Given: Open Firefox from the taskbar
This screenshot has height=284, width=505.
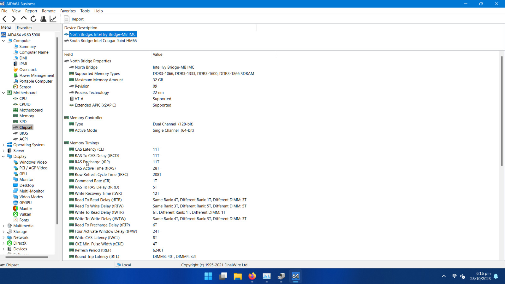Looking at the screenshot, I should (x=252, y=276).
